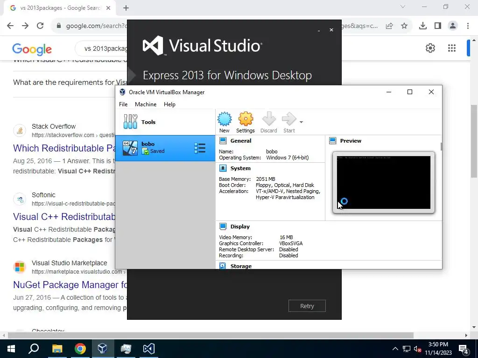Open the Tools section in VirtualBox sidebar
Screen dimensions: 478x358
click(165, 122)
